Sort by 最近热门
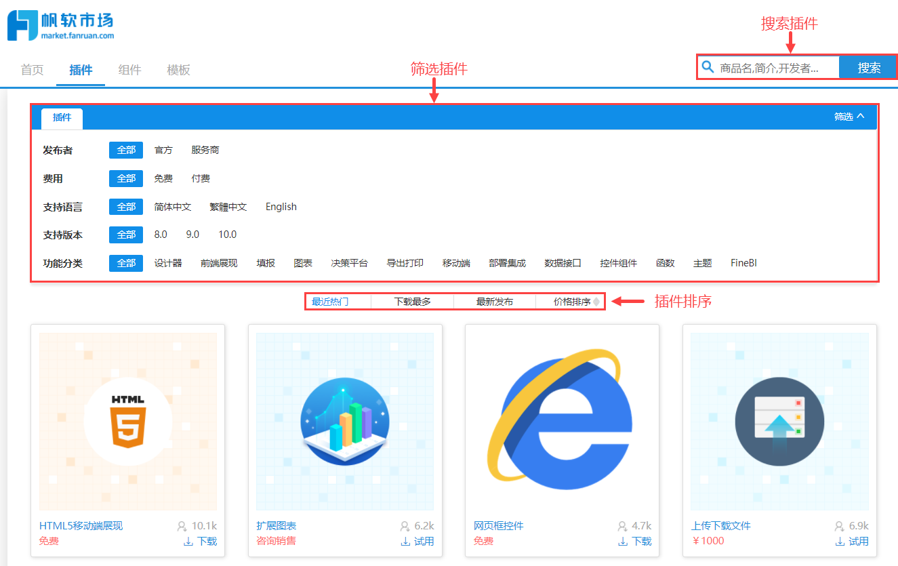This screenshot has height=566, width=898. (330, 302)
